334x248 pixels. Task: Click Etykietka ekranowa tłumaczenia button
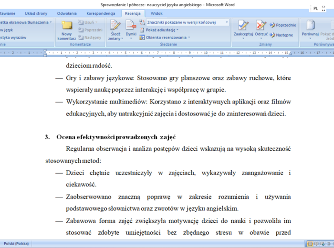pos(26,22)
